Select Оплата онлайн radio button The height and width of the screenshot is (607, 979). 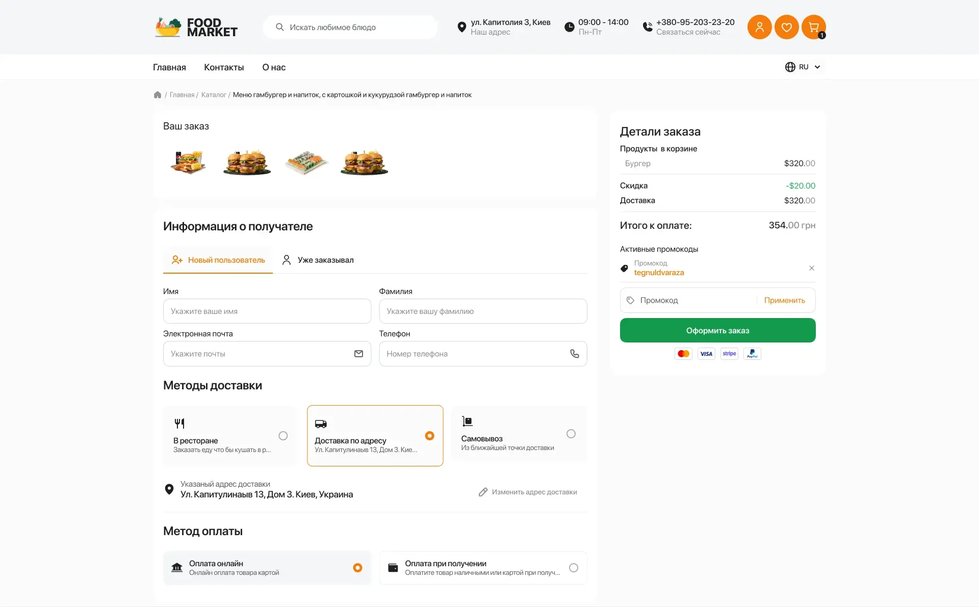pos(357,568)
